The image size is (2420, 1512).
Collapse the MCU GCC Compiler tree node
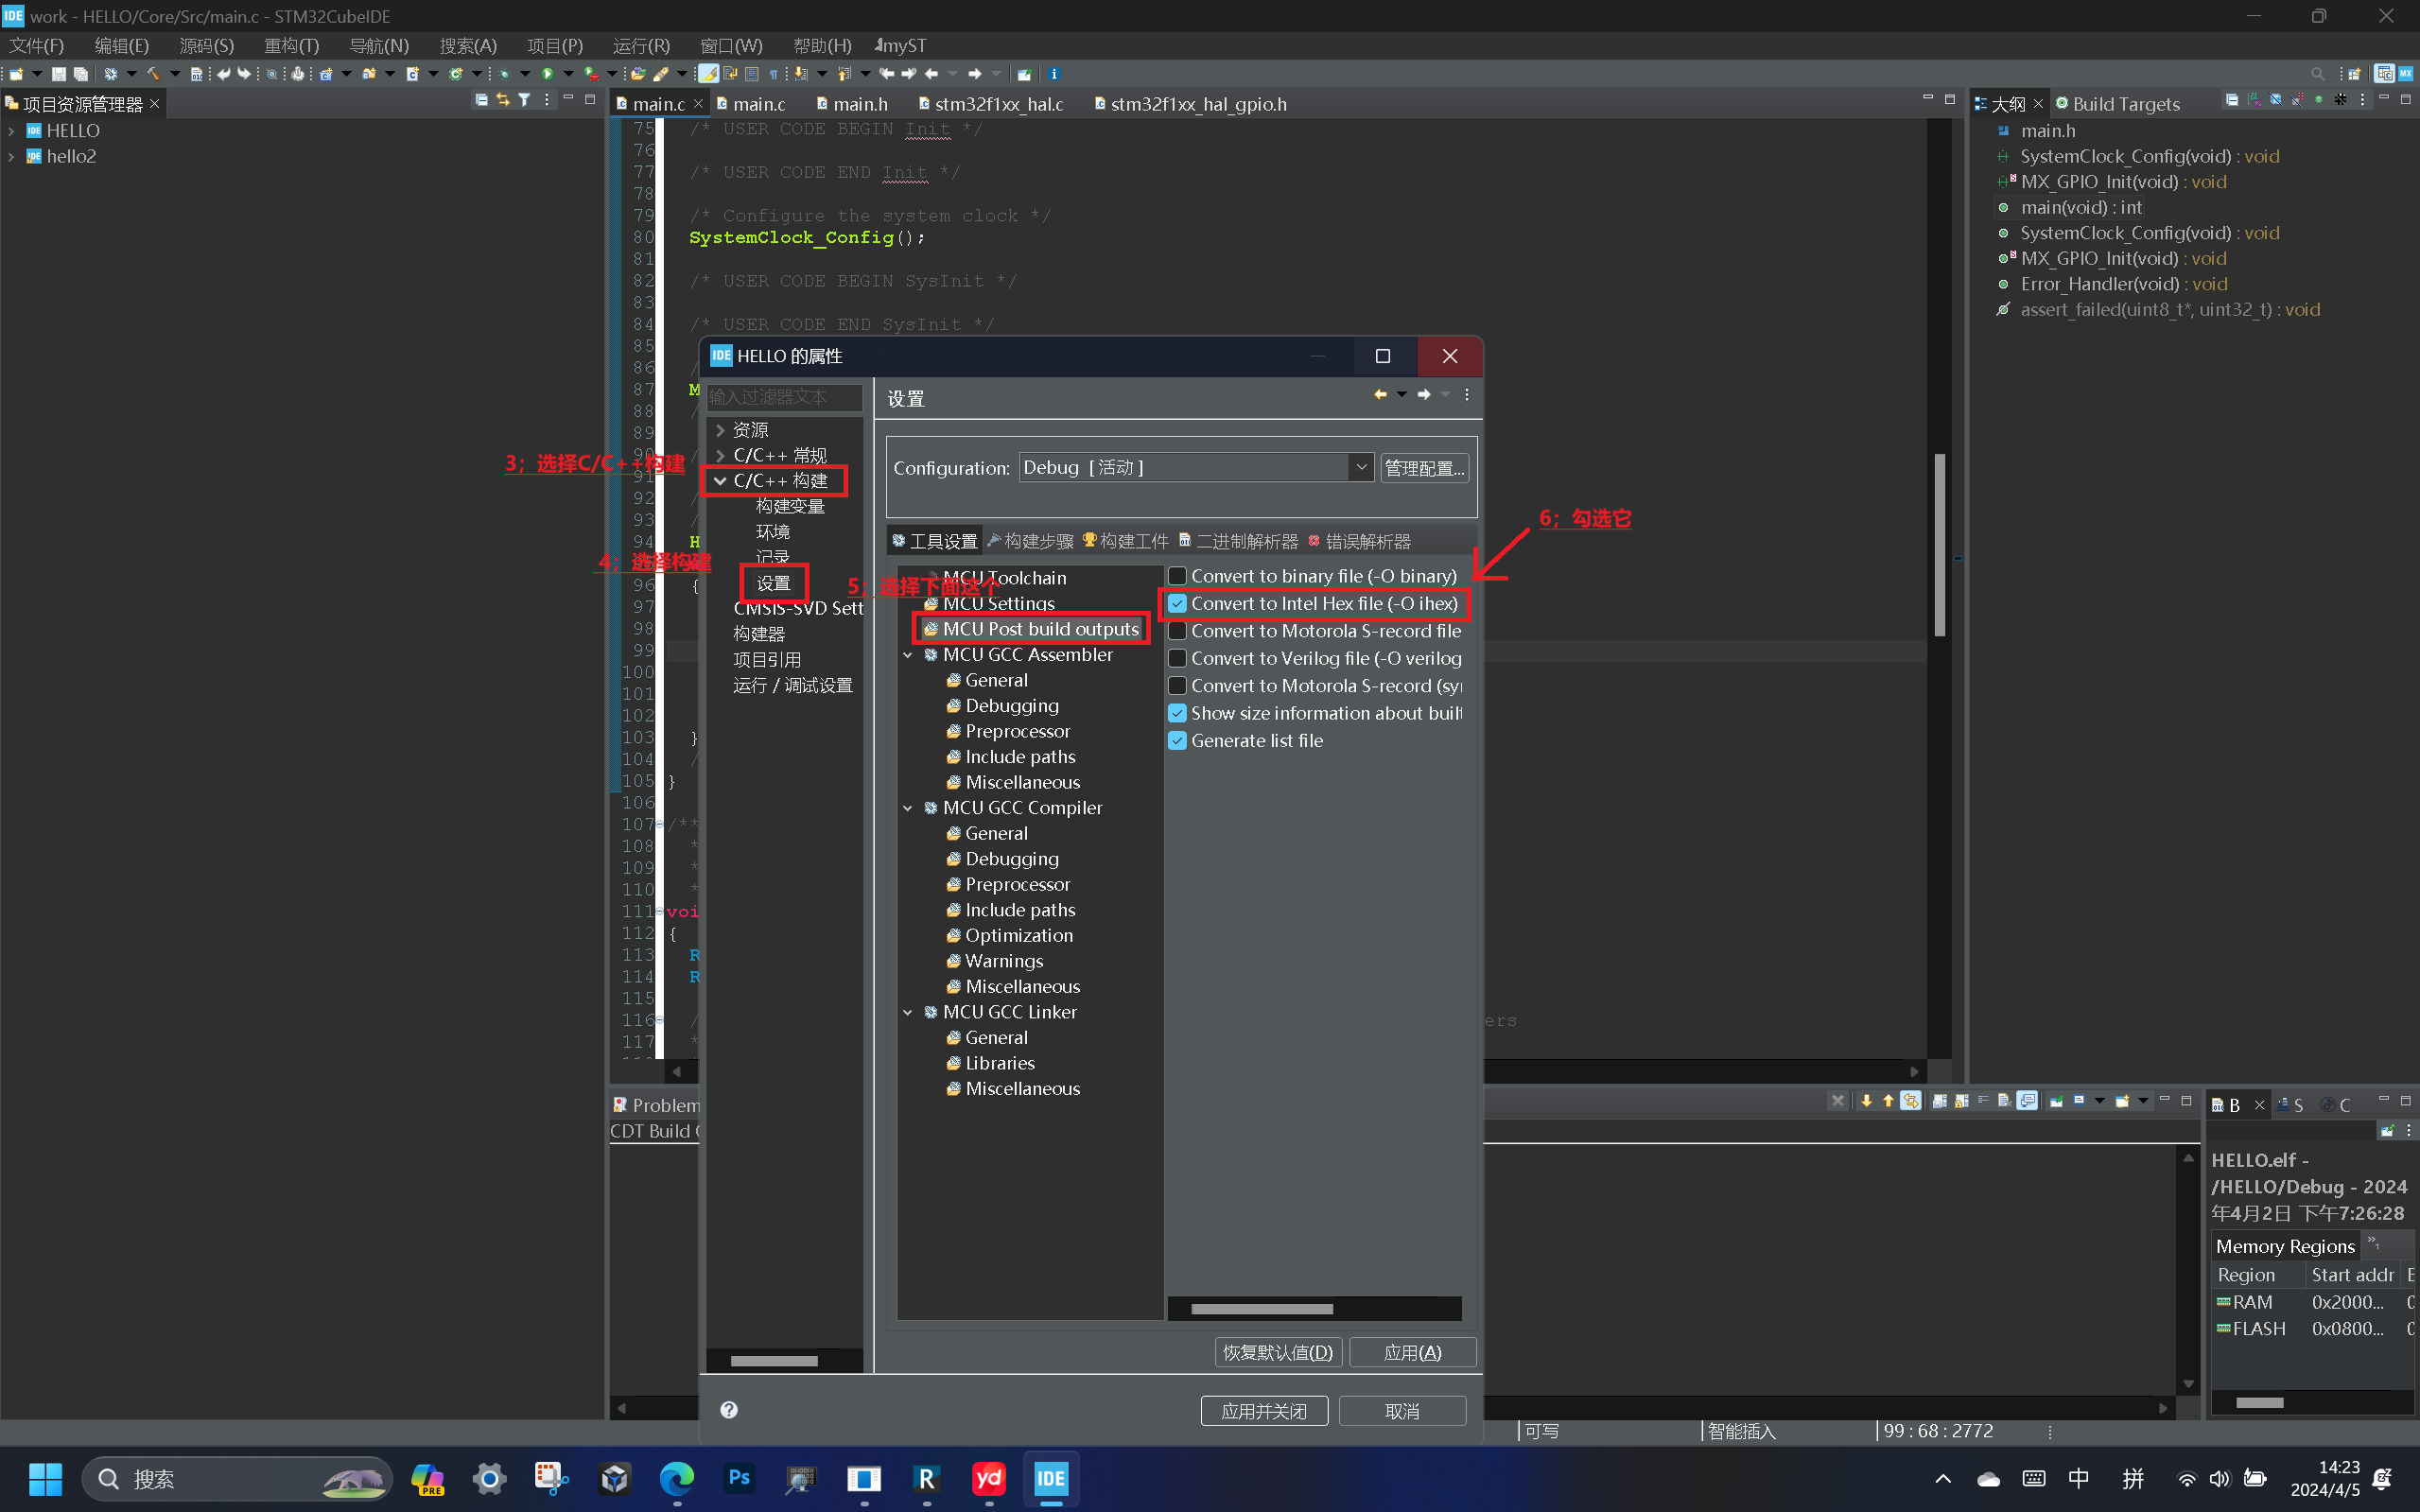908,808
